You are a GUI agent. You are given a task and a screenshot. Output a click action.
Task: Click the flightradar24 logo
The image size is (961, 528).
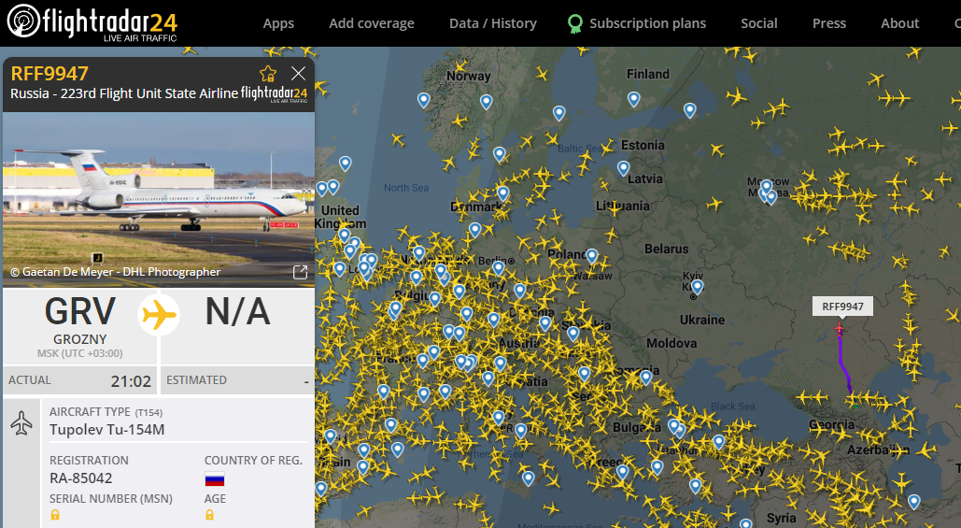pos(92,22)
